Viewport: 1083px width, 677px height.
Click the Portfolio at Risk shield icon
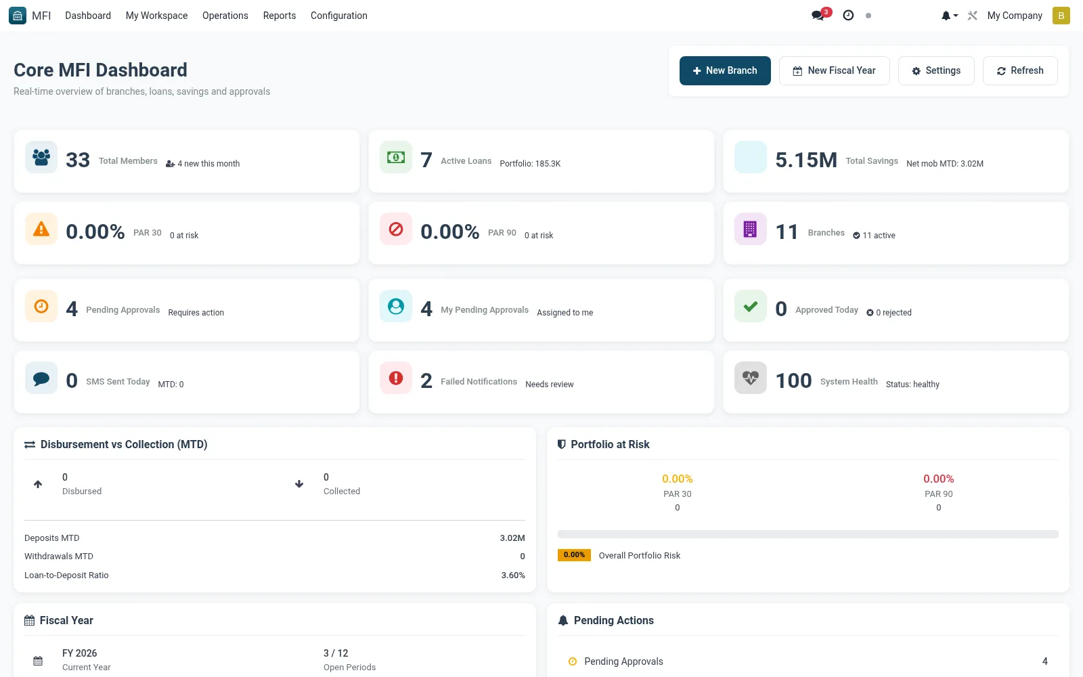pos(562,444)
